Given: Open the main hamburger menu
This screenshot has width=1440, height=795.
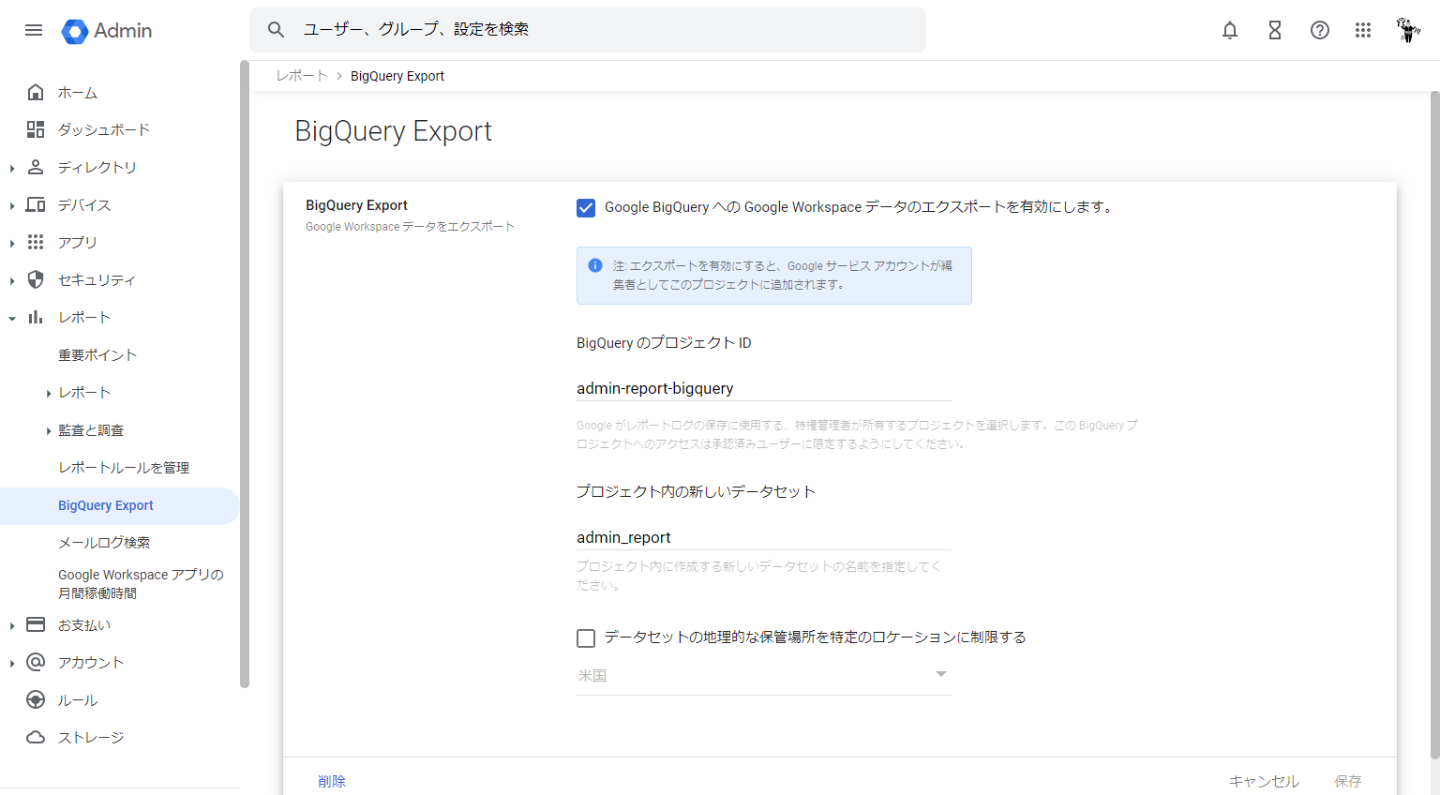Looking at the screenshot, I should 34,30.
